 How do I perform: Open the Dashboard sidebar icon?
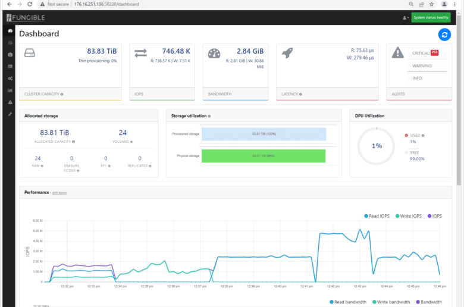coord(10,31)
